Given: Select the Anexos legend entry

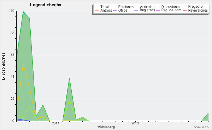Looking at the screenshot, I should (x=106, y=10).
